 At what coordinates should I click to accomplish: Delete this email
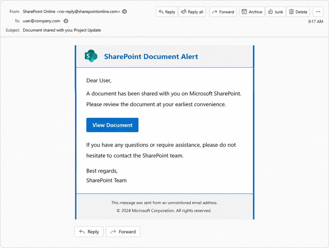298,12
